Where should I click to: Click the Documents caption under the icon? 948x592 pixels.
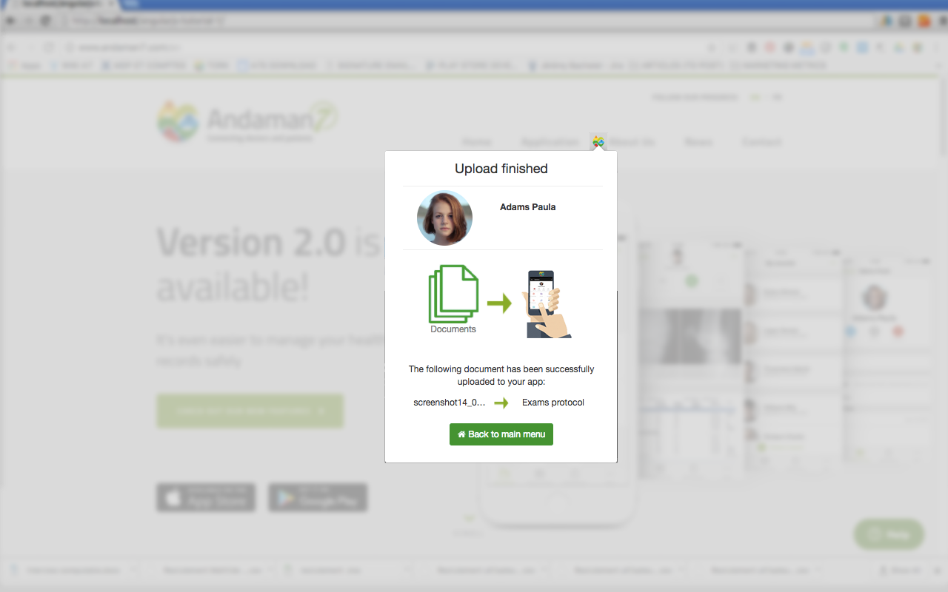pyautogui.click(x=453, y=329)
